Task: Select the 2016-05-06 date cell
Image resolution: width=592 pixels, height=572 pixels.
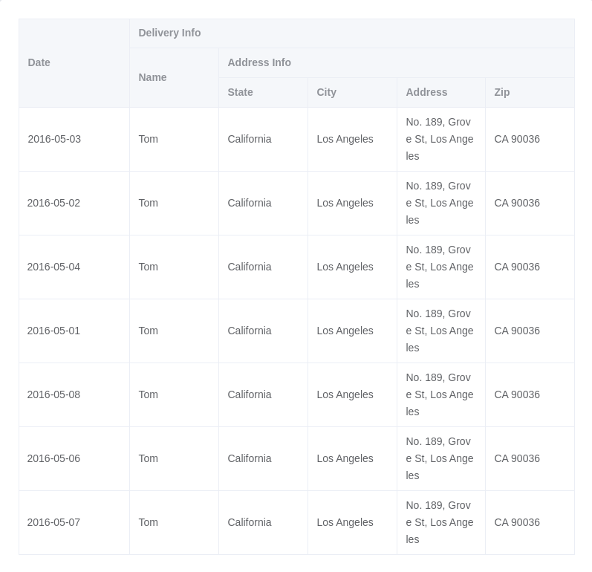Action: coord(74,458)
